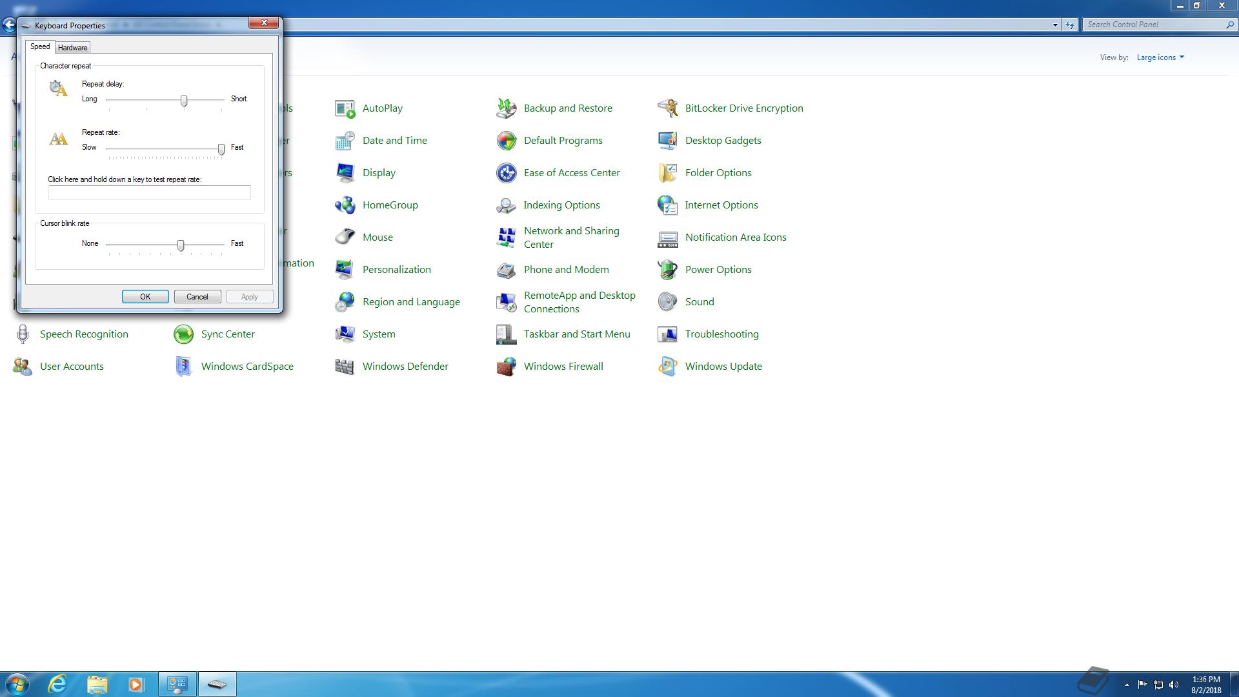
Task: Open the Windows CardSpace icon
Action: [x=183, y=367]
